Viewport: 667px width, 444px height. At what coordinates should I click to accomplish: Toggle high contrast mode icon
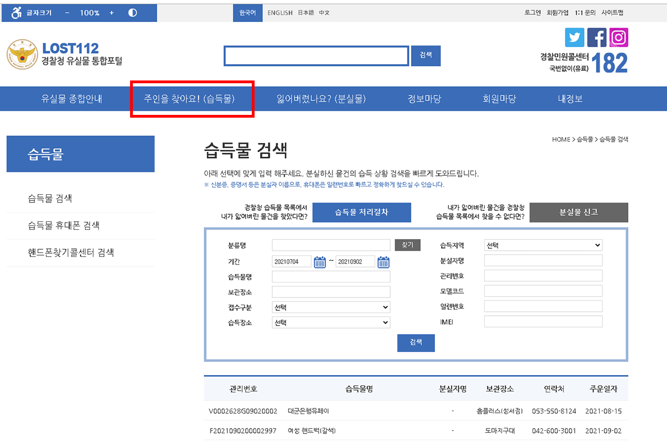(132, 13)
